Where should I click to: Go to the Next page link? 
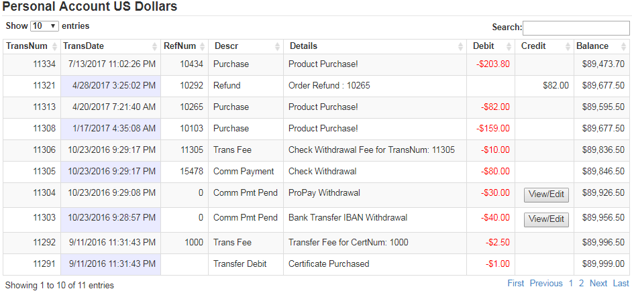(x=598, y=284)
